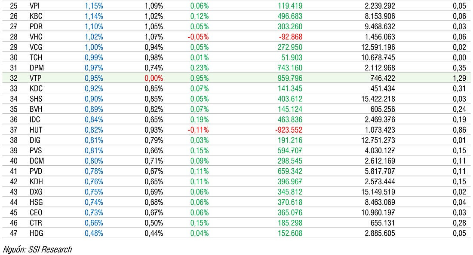Select the red 0,00% cell in the VTP row
Image resolution: width=473 pixels, height=255 pixels.
(x=154, y=78)
